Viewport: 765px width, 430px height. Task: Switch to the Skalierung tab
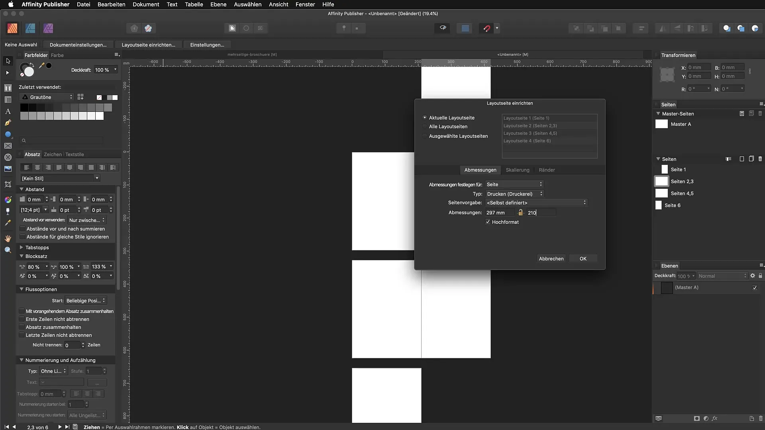tap(518, 170)
